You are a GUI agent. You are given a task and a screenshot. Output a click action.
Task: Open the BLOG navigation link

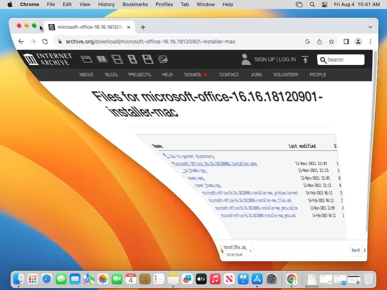point(111,75)
